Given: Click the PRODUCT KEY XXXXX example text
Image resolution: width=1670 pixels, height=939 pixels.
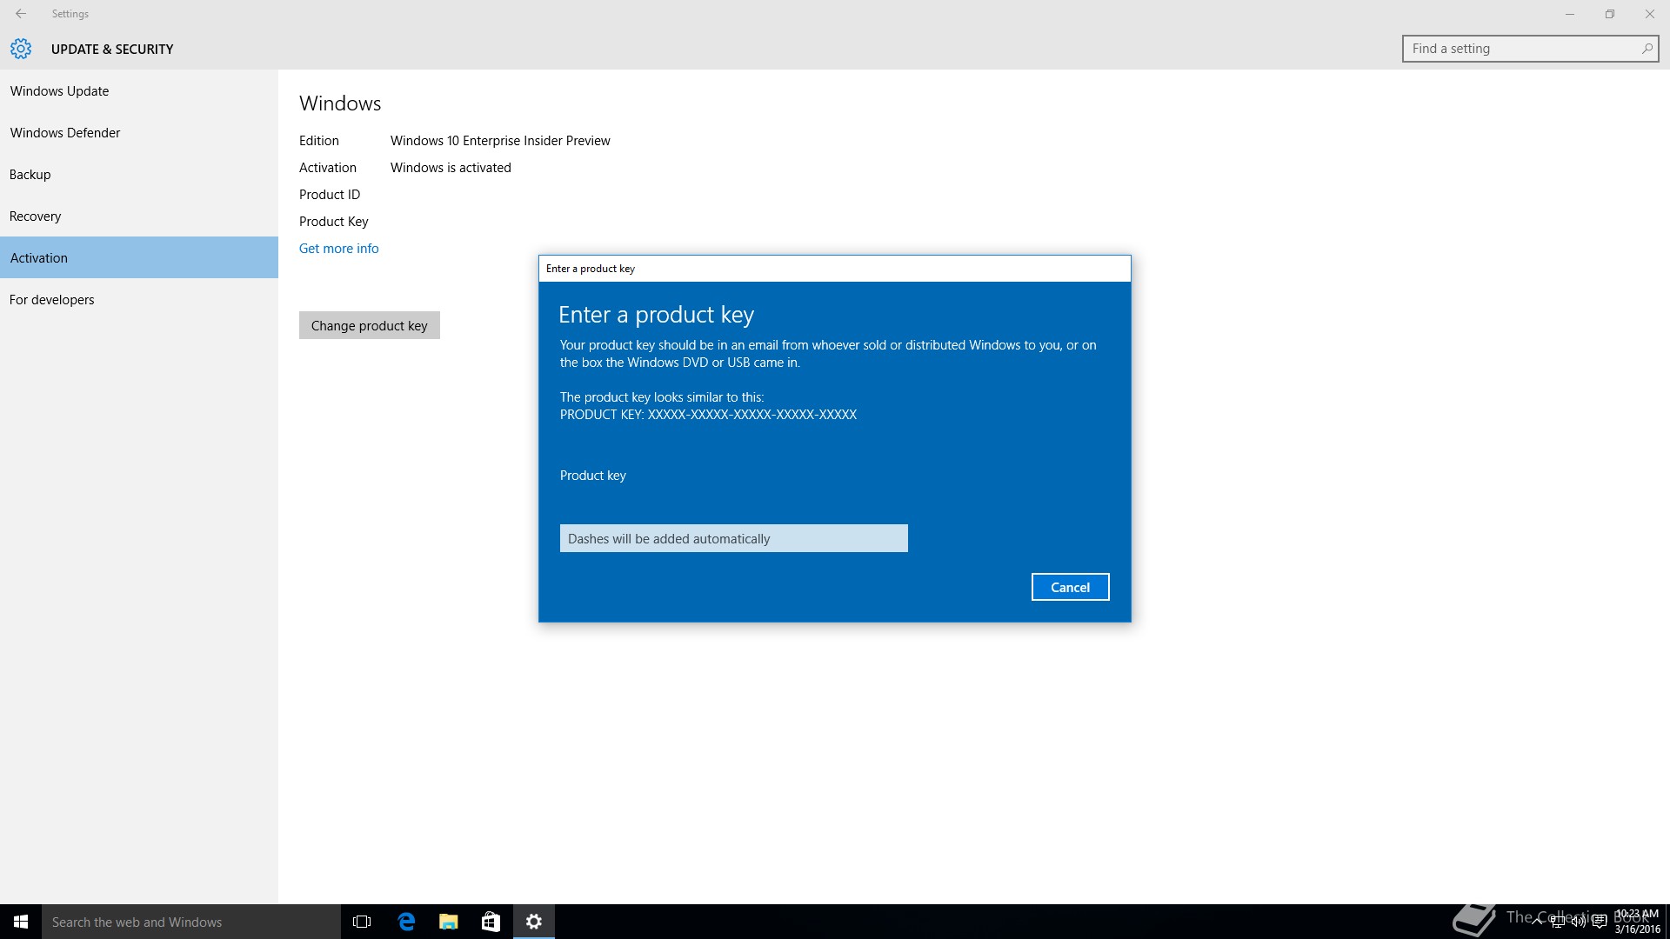Looking at the screenshot, I should coord(708,415).
